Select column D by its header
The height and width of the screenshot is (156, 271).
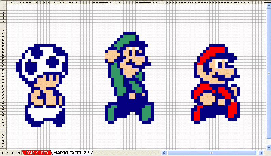click(18, 2)
